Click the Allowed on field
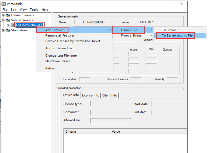208x153 pixels. (x=111, y=121)
